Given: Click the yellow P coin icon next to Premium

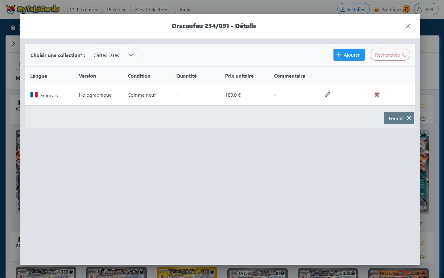Looking at the screenshot, I should tap(406, 9).
